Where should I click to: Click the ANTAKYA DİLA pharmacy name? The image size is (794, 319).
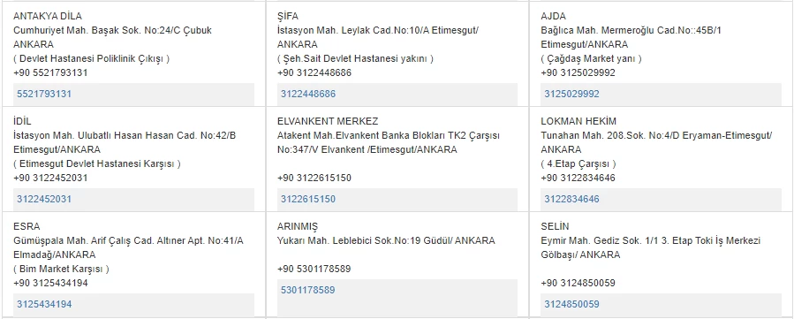(x=48, y=16)
